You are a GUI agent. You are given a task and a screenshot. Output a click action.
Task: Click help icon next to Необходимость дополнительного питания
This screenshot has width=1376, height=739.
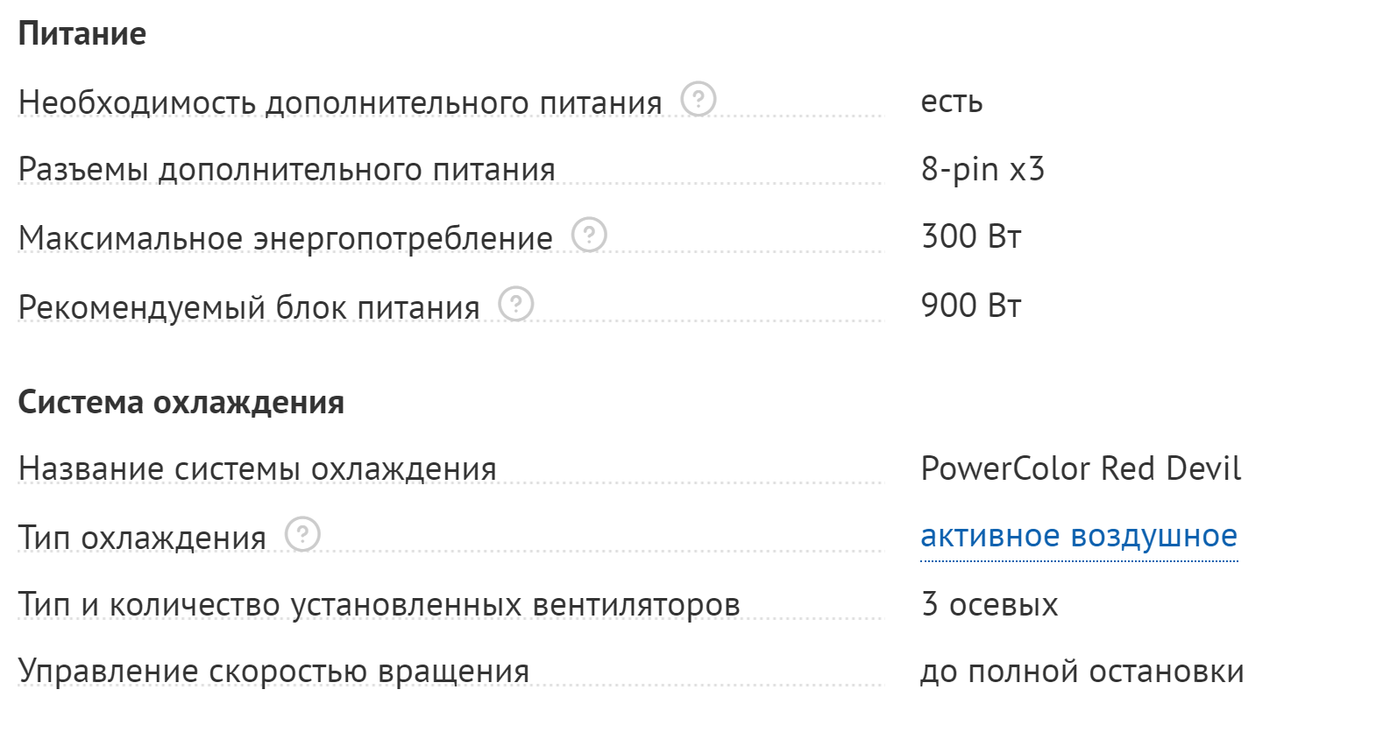coord(699,99)
